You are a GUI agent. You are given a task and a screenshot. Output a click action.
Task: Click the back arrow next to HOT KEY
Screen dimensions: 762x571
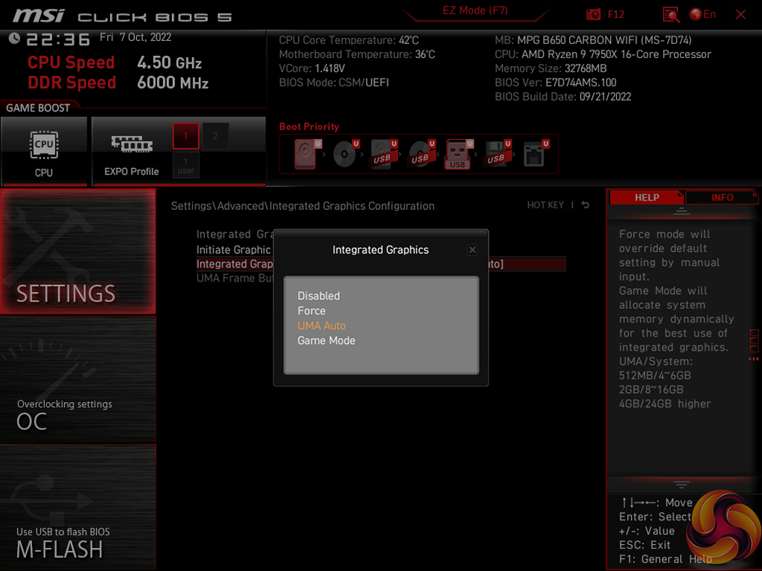(x=585, y=205)
